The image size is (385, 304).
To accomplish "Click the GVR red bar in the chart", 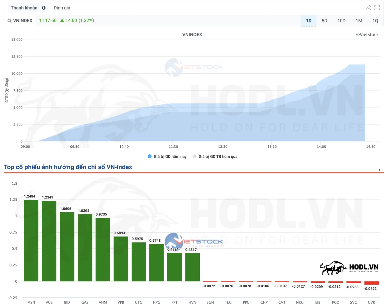I will click(x=371, y=283).
